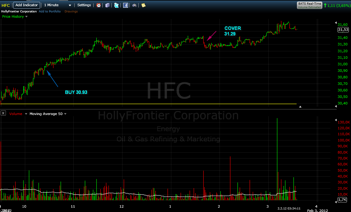
Task: Click the green 1,11 (3,65%) change value
Action: tap(339, 5)
